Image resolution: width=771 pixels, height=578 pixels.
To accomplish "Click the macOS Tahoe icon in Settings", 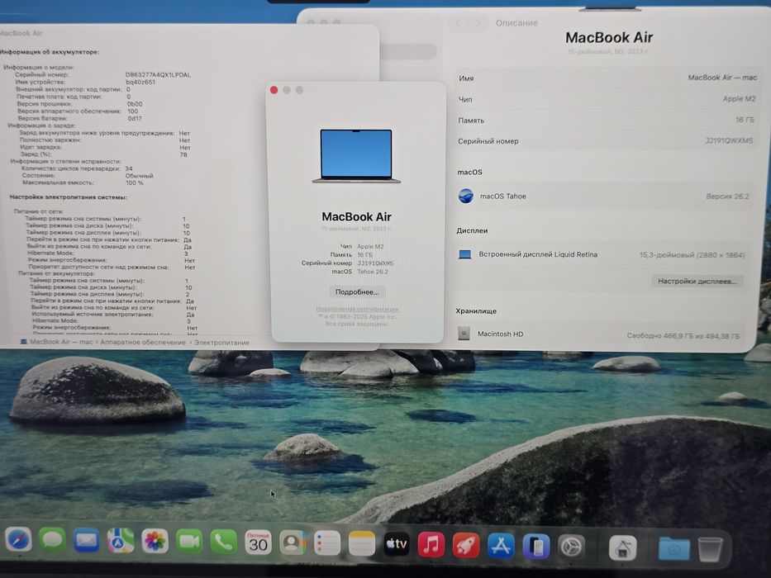I will [465, 196].
